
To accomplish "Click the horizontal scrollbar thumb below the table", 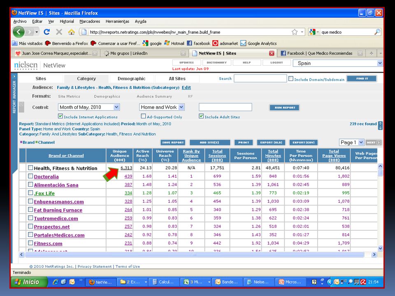I will [195, 254].
